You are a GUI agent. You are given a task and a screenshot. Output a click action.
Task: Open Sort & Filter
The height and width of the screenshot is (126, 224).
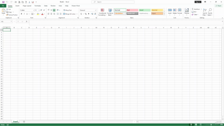(x=205, y=12)
